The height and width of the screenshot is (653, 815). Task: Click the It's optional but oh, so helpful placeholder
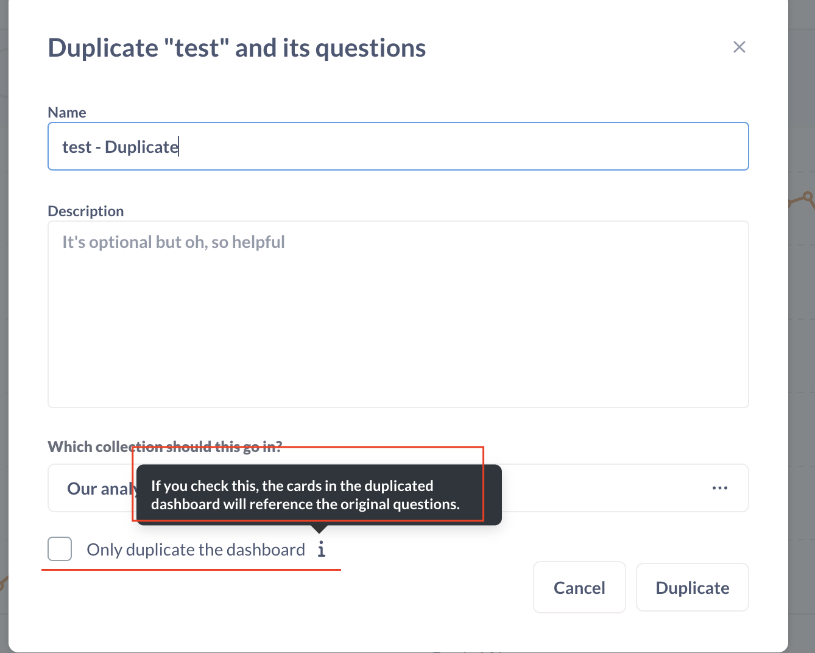[174, 242]
